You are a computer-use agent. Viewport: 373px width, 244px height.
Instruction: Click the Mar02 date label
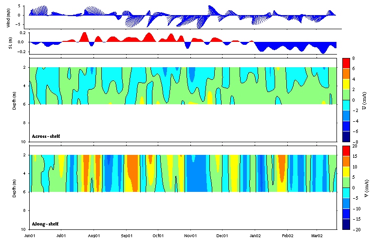[x=317, y=236]
